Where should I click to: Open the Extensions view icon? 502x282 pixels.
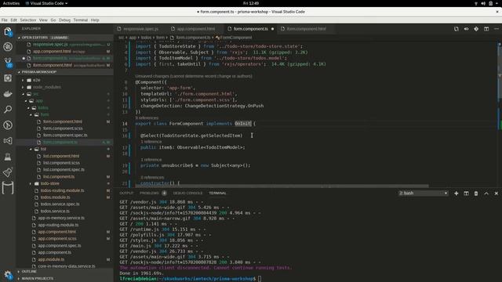pyautogui.click(x=8, y=78)
